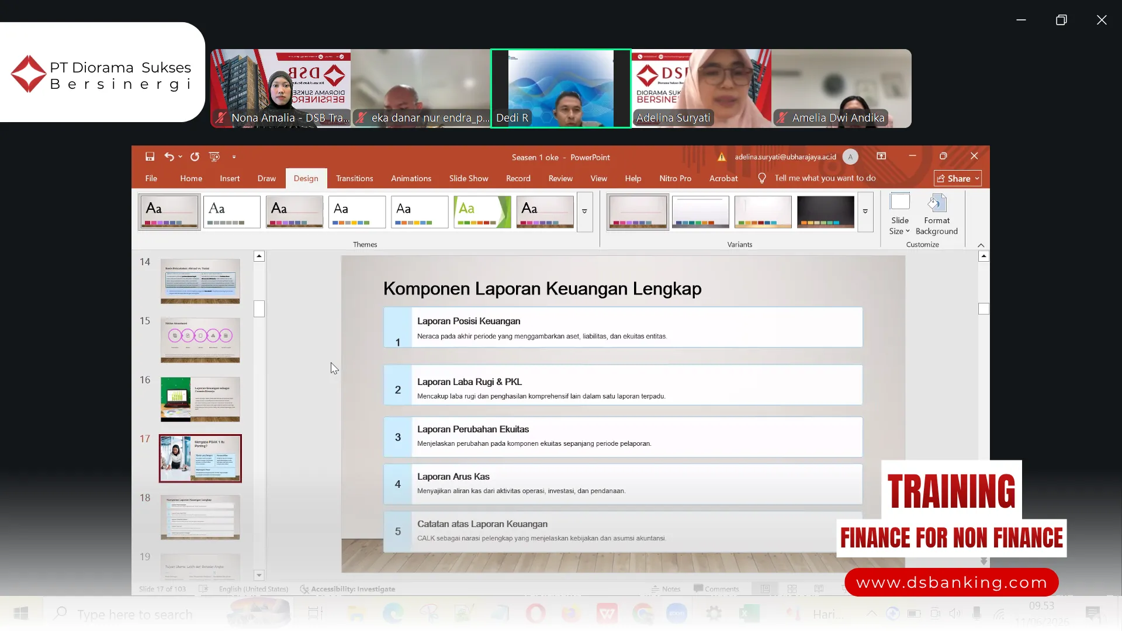Switch to Slide Sorter view

pos(792,589)
